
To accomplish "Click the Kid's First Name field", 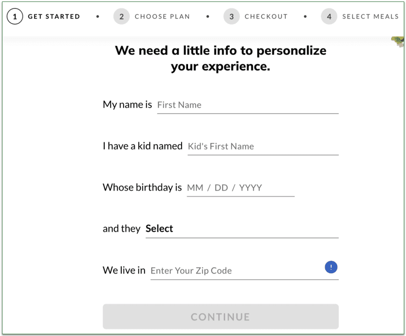I will [x=263, y=147].
